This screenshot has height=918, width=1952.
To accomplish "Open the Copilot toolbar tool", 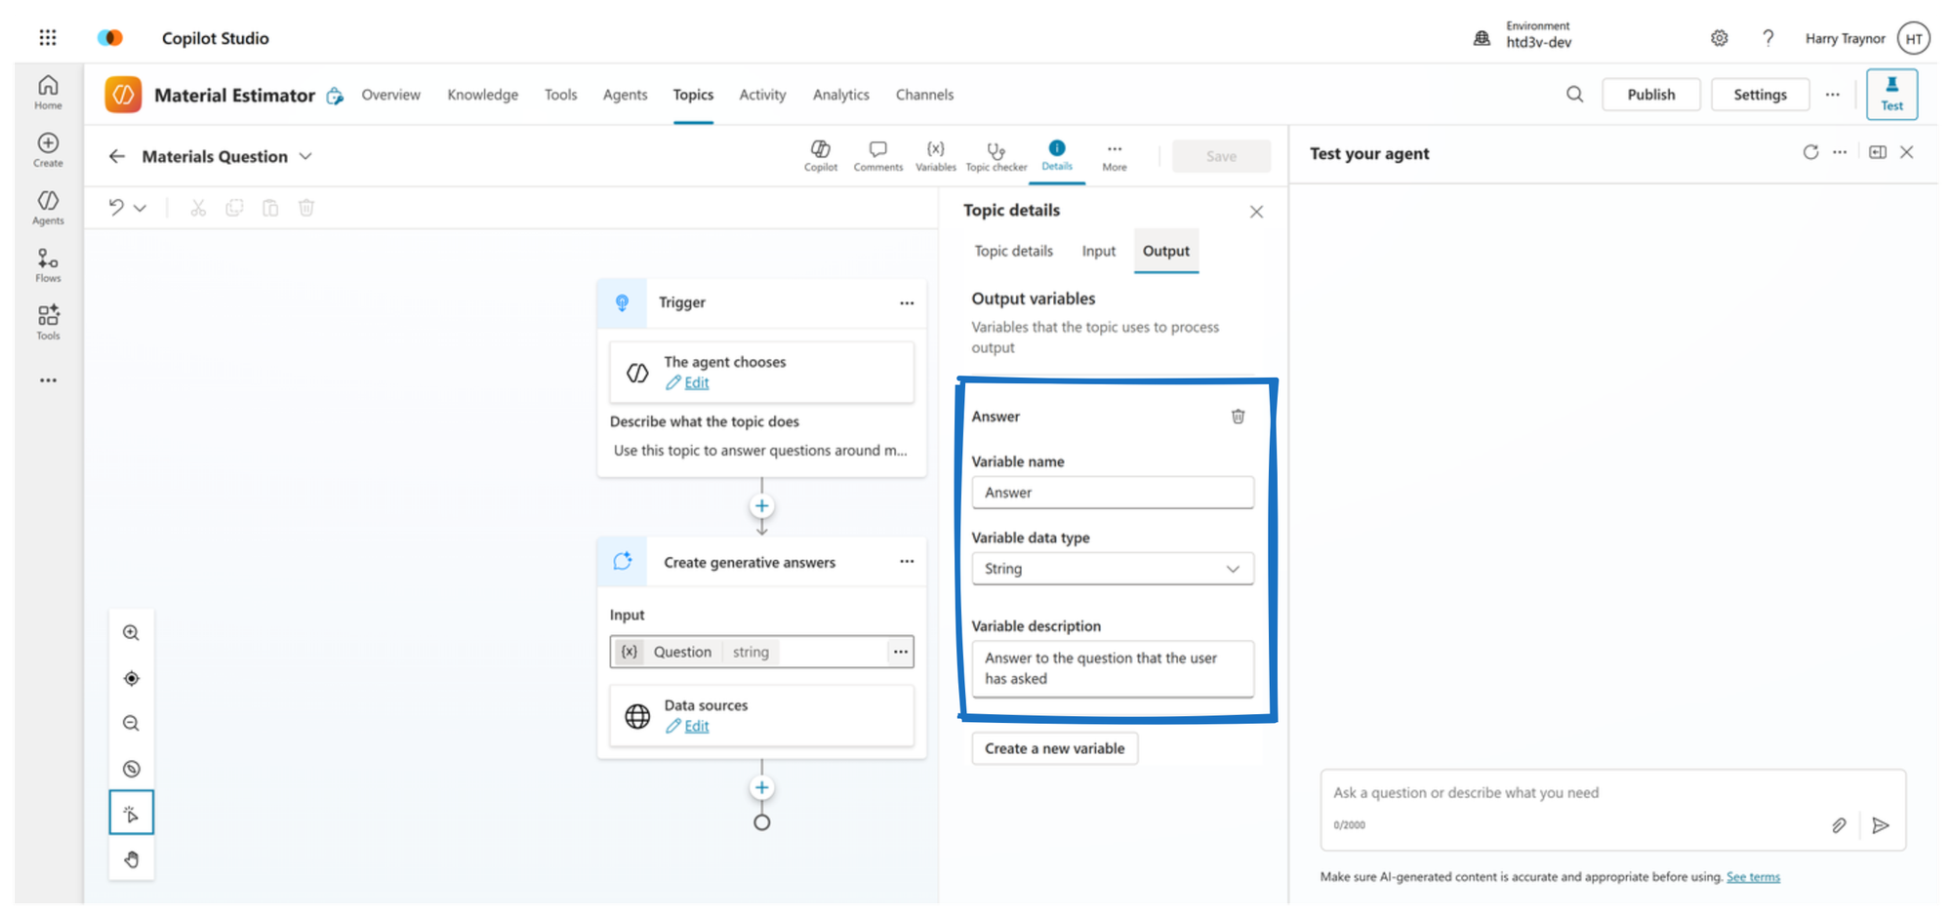I will coord(821,155).
